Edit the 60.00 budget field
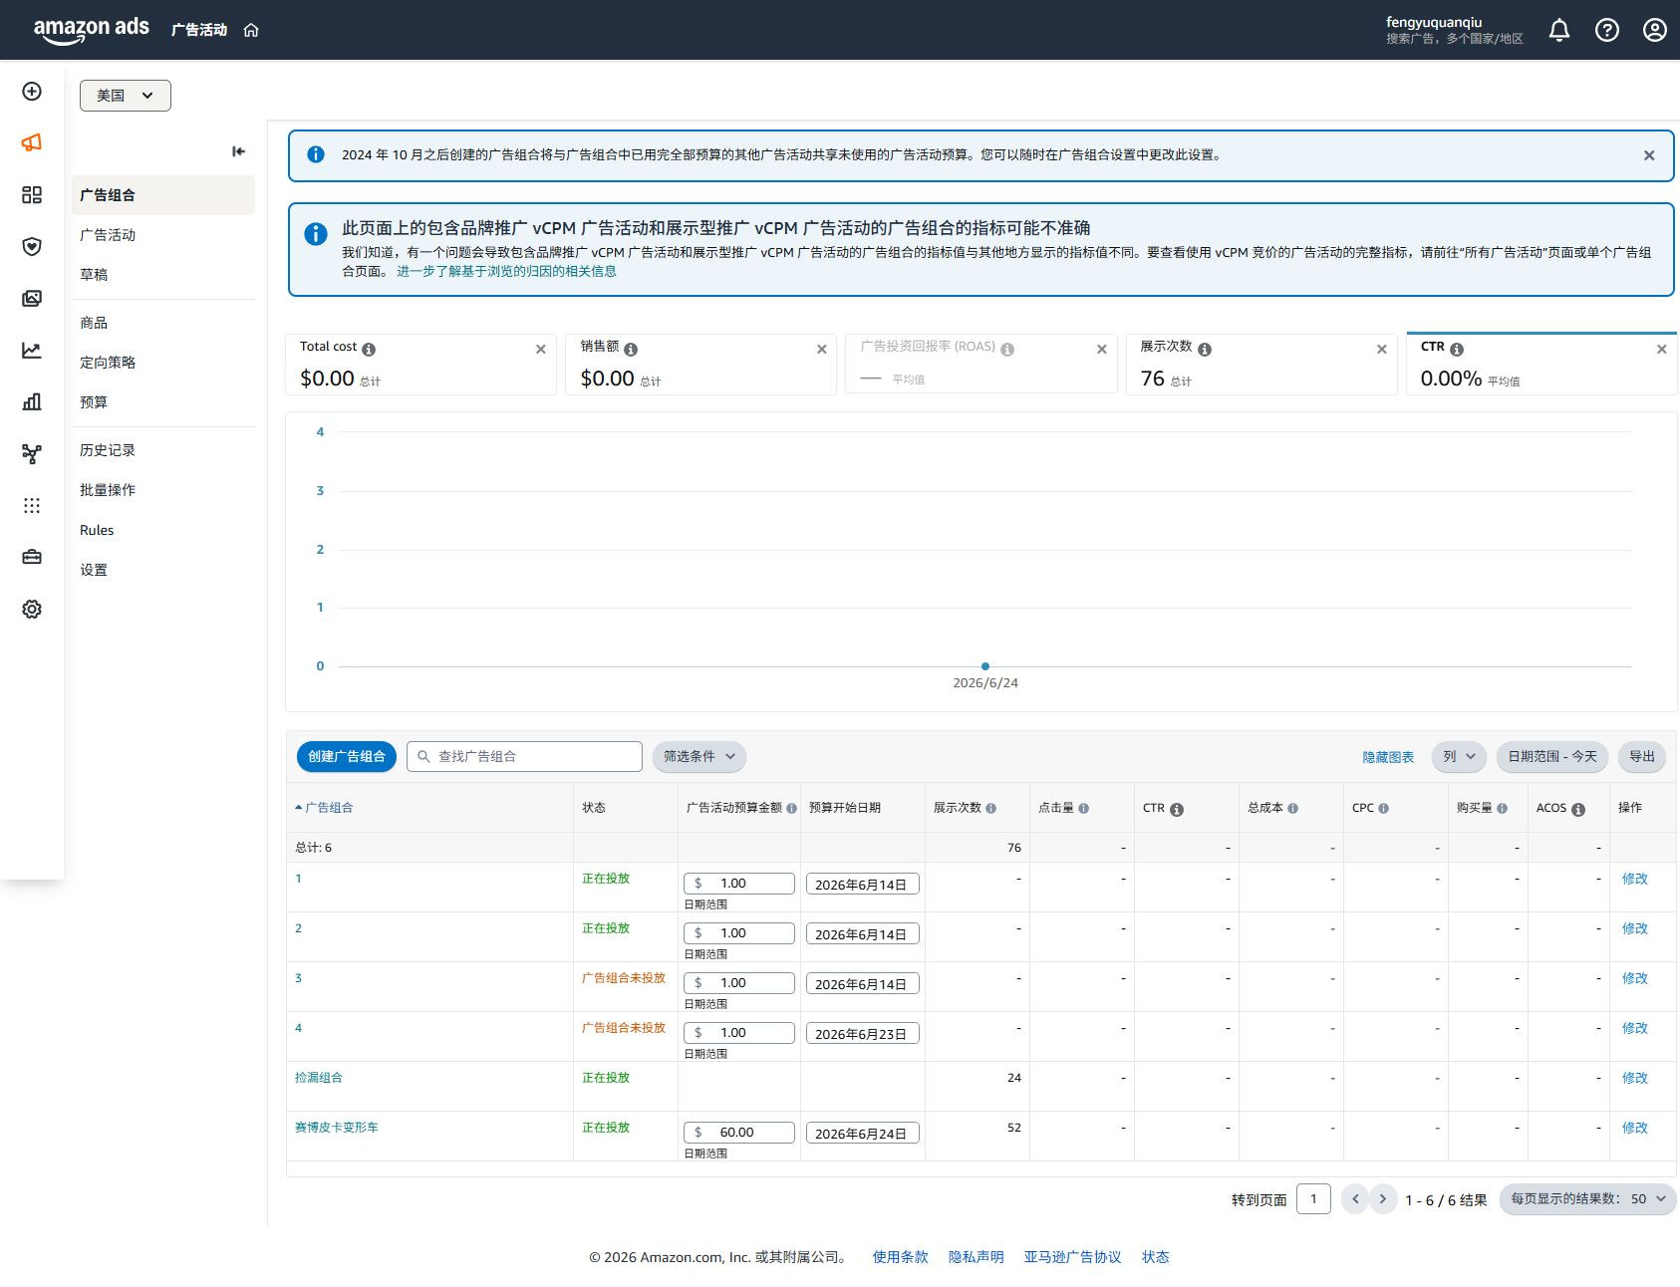This screenshot has width=1680, height=1287. coord(739,1133)
